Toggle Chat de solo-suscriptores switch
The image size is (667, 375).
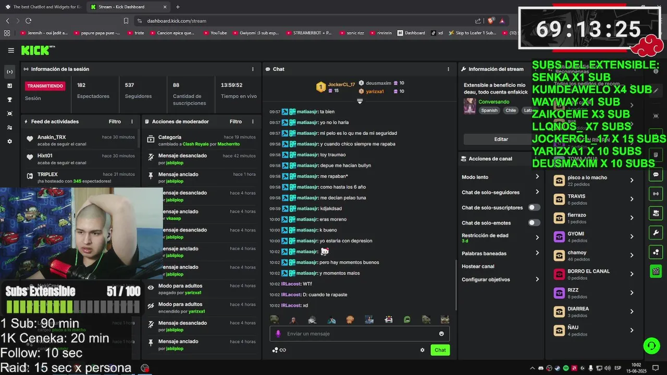click(x=534, y=207)
